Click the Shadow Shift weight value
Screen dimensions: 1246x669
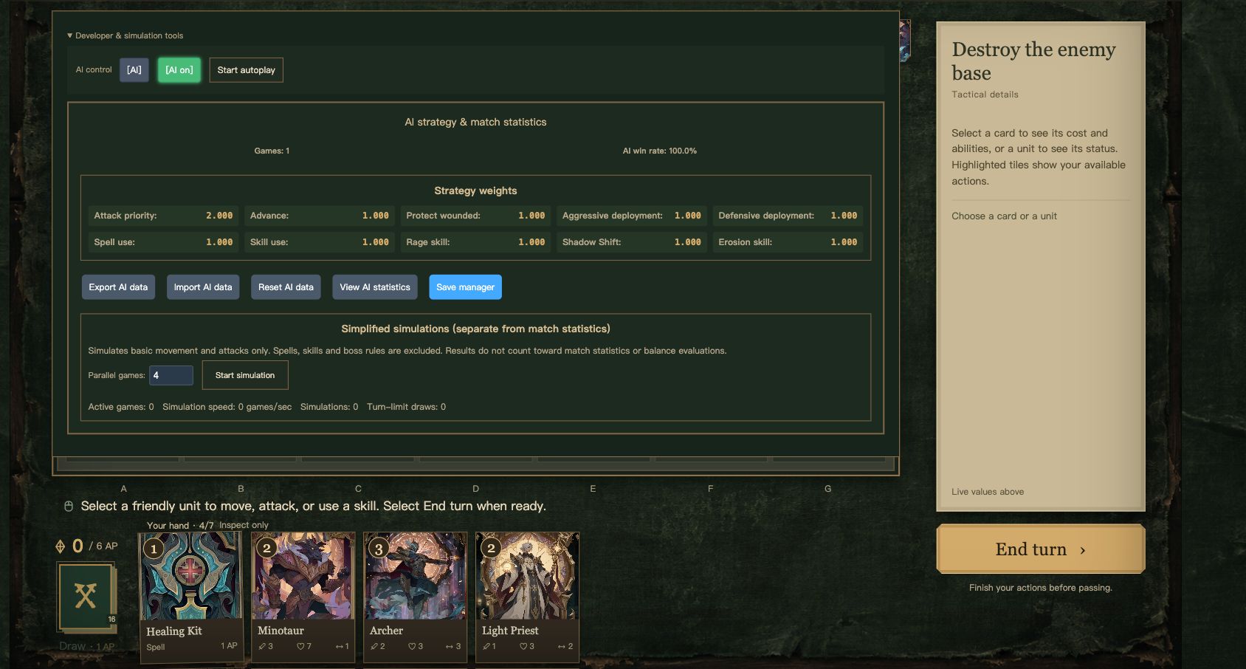click(688, 242)
